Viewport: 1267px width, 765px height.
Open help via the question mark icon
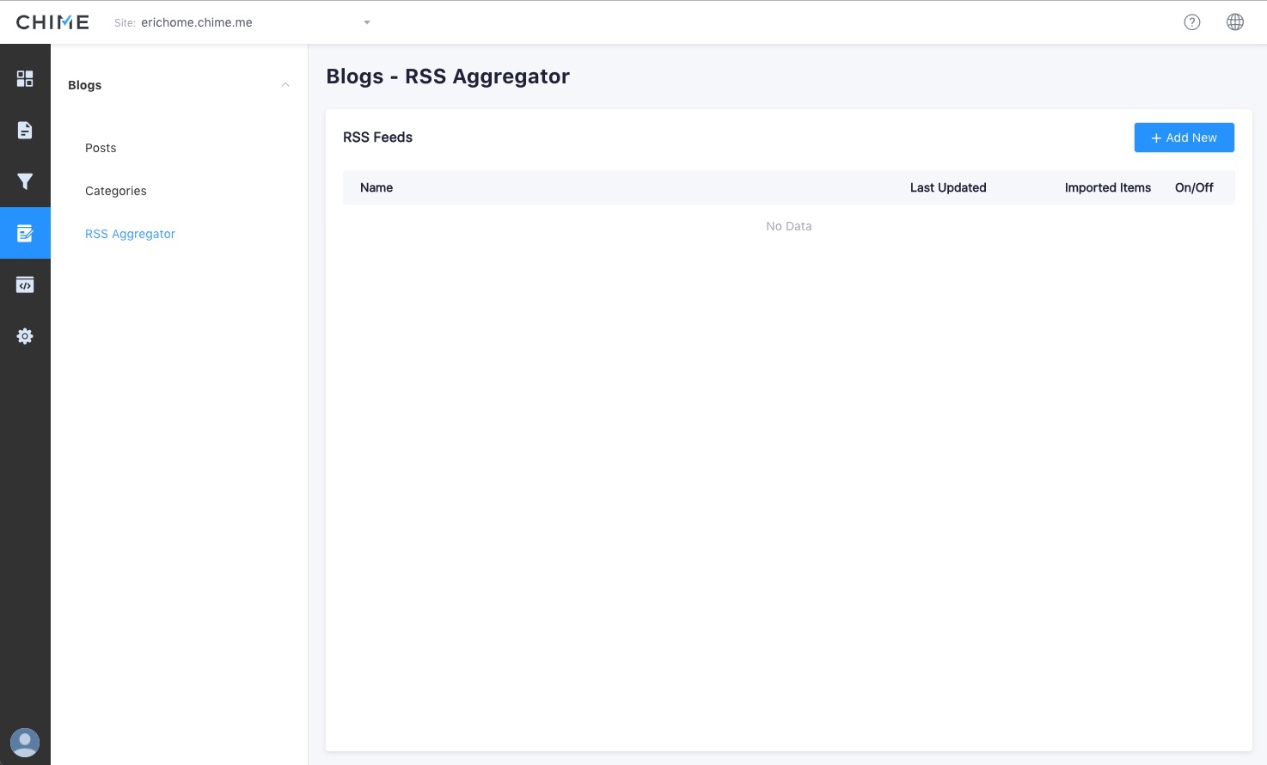[x=1191, y=22]
